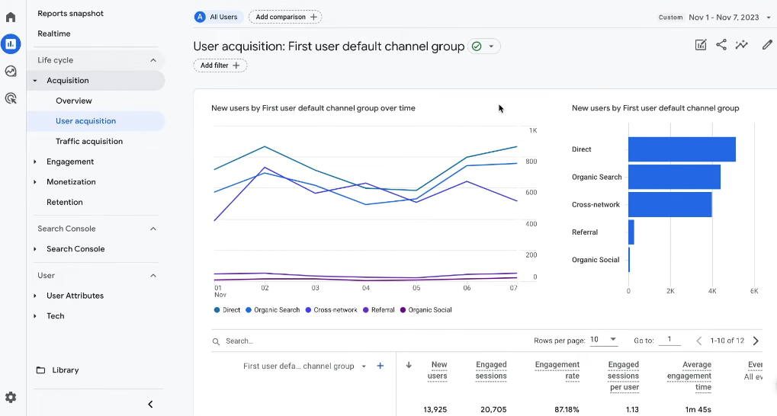Viewport: 777px width, 416px height.
Task: Open Admin settings gear icon
Action: (11, 397)
